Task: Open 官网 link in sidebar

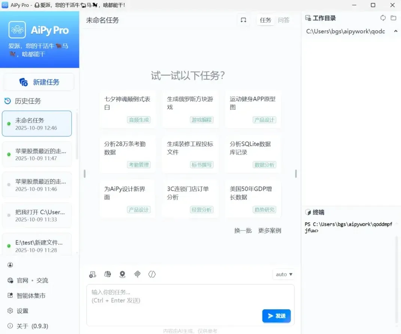Action: click(22, 280)
